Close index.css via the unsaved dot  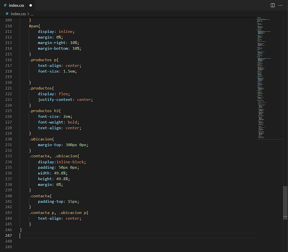point(31,5)
